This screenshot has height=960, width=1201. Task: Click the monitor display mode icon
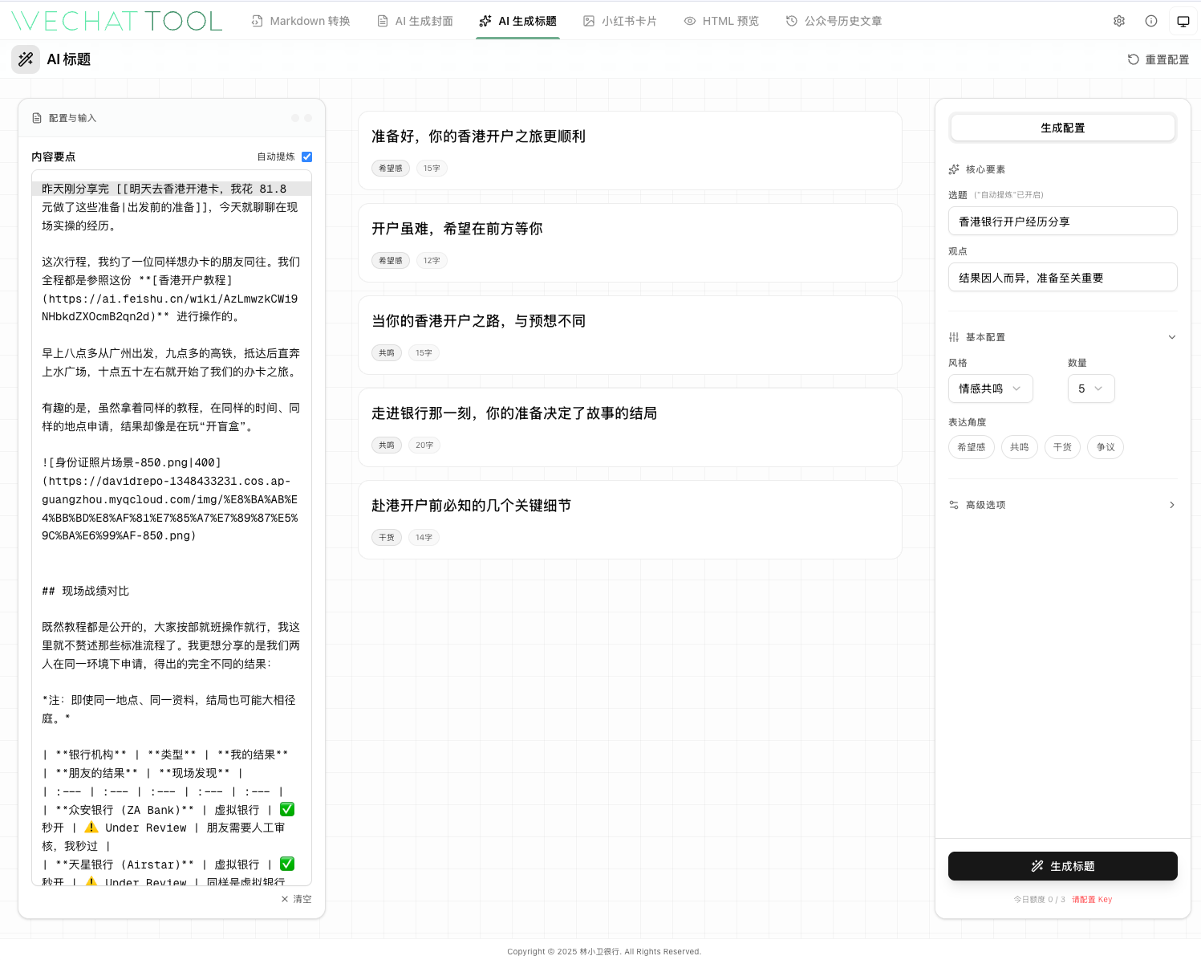pos(1183,21)
